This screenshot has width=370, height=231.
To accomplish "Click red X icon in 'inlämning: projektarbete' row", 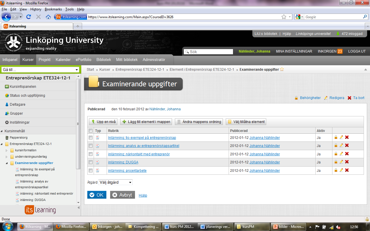I will [x=347, y=170].
